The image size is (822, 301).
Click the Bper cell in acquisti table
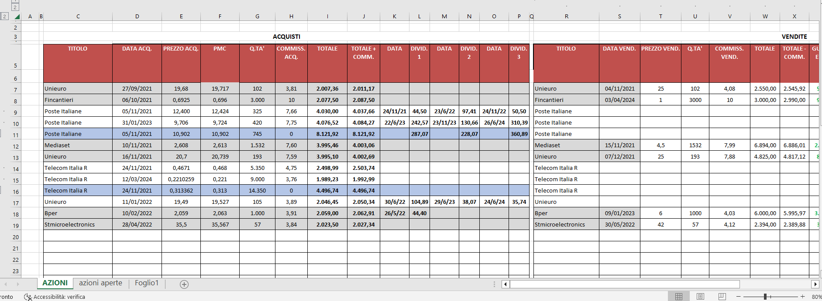78,213
